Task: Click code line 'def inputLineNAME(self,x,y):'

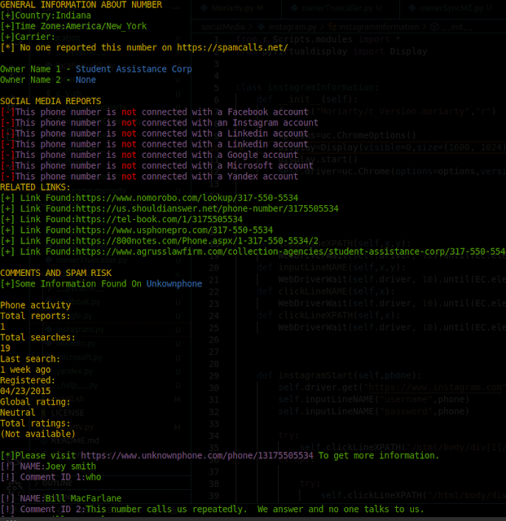Action: [x=332, y=268]
